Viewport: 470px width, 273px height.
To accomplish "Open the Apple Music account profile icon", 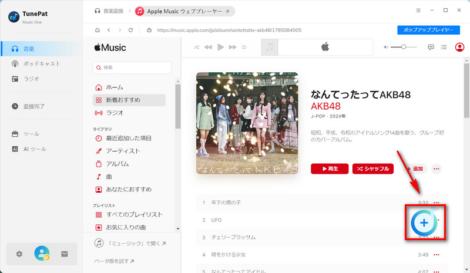I will pyautogui.click(x=459, y=47).
